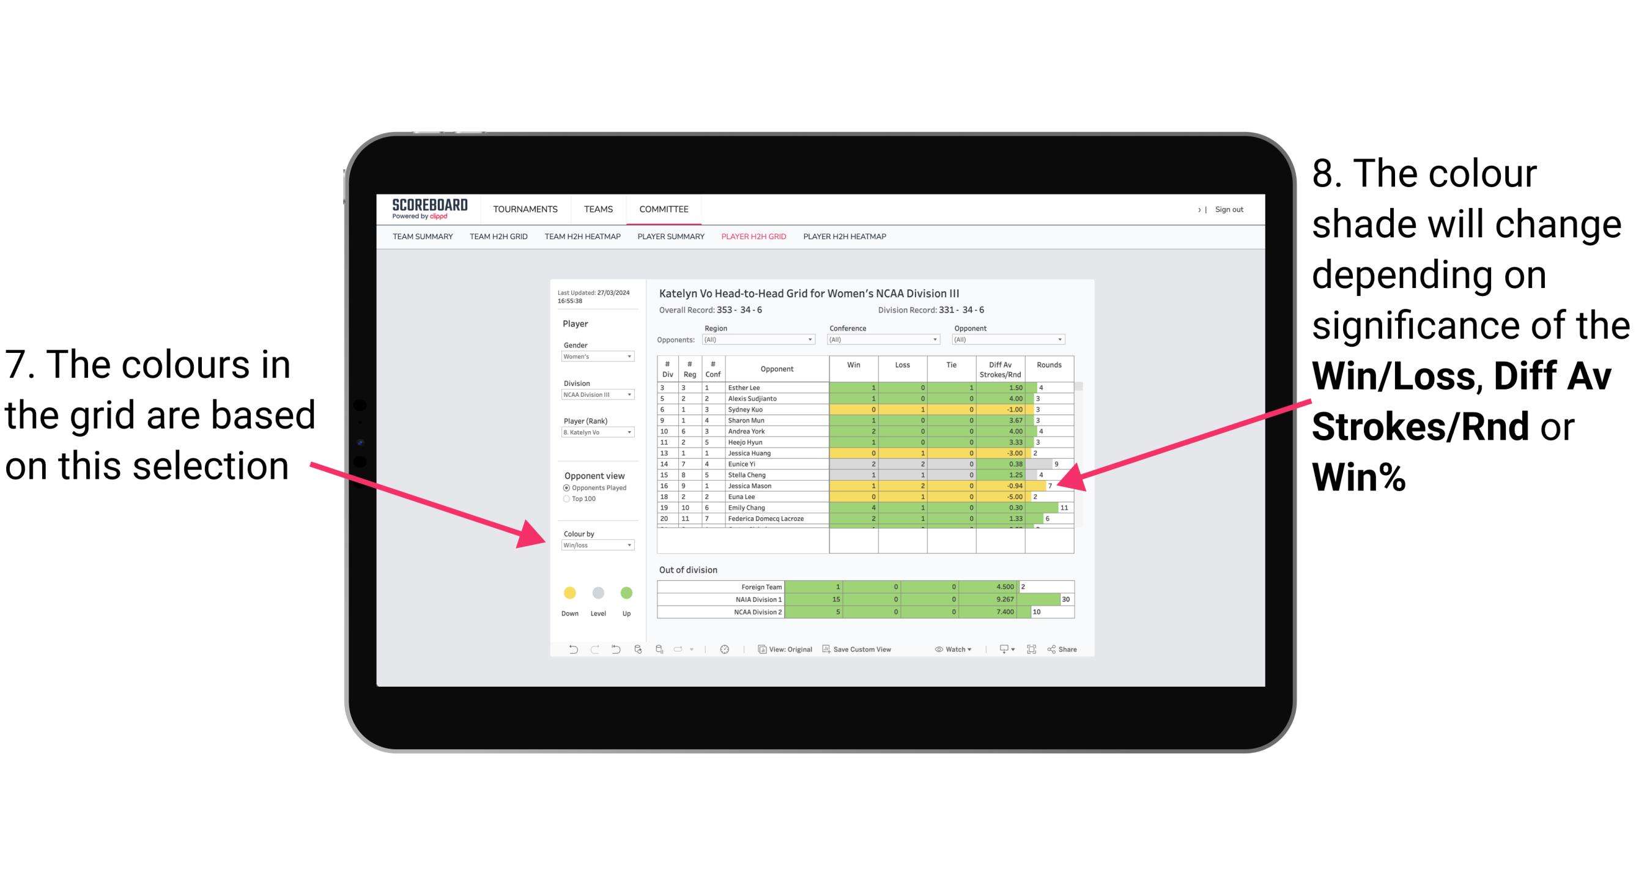Select Opponents Played radio button
This screenshot has width=1636, height=880.
(x=567, y=487)
